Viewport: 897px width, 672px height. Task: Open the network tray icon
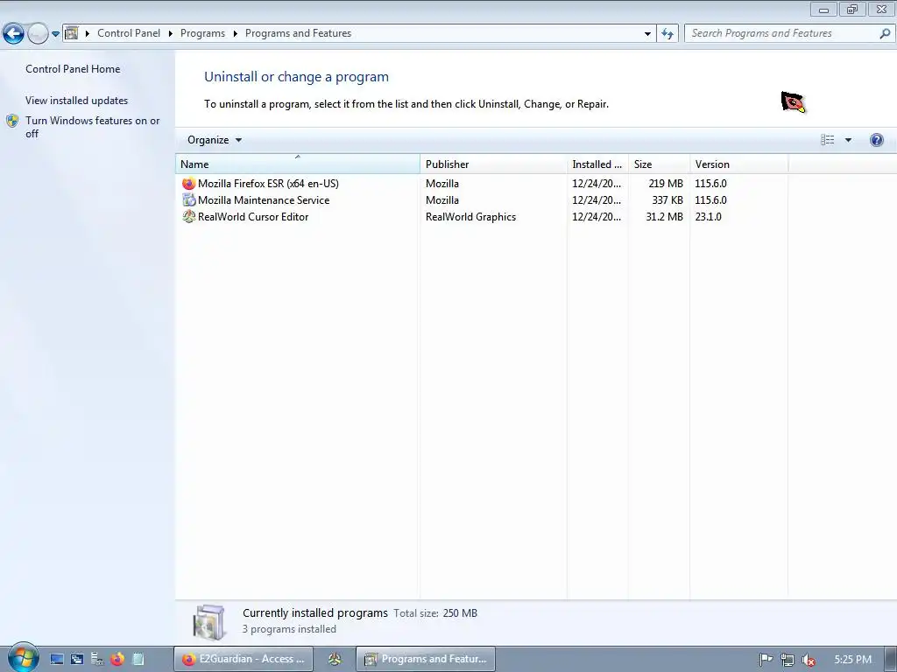(788, 660)
